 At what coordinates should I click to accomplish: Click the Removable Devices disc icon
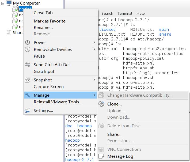28,49
